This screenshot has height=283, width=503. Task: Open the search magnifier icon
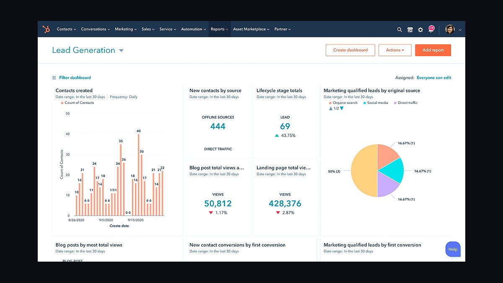[x=399, y=30]
